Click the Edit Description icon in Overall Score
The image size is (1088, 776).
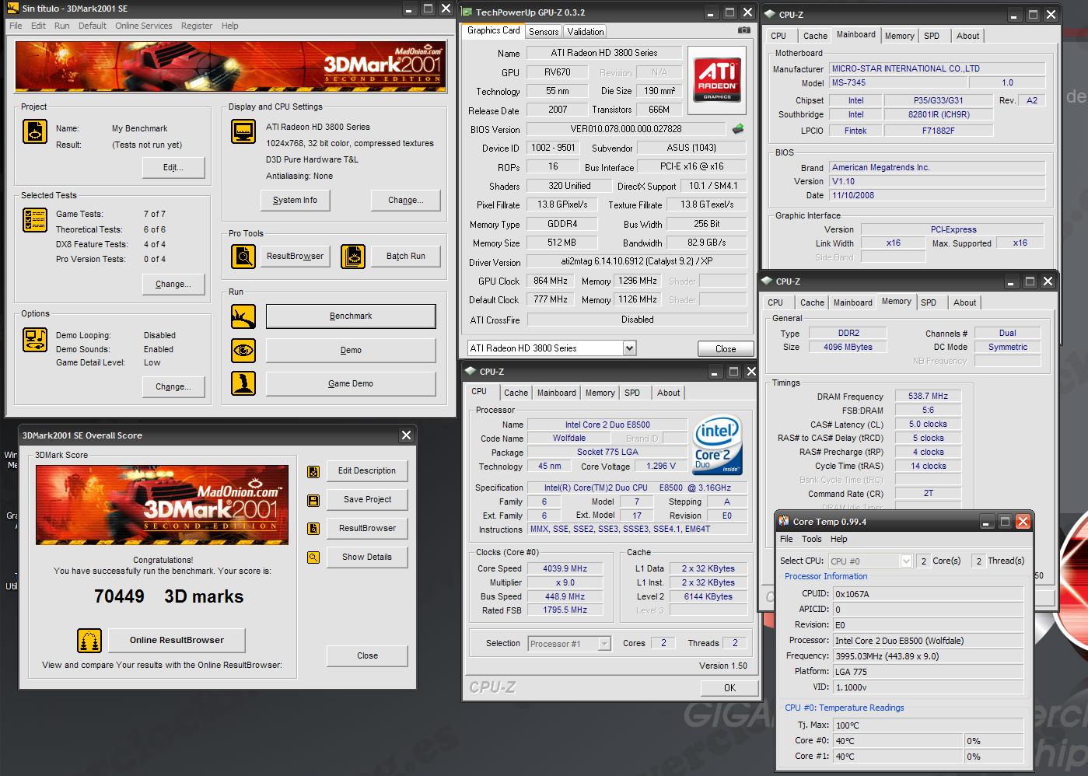pyautogui.click(x=313, y=471)
